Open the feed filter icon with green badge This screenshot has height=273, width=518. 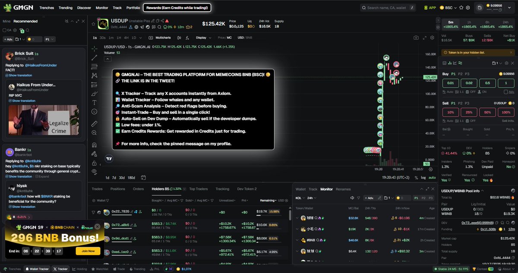[21, 30]
